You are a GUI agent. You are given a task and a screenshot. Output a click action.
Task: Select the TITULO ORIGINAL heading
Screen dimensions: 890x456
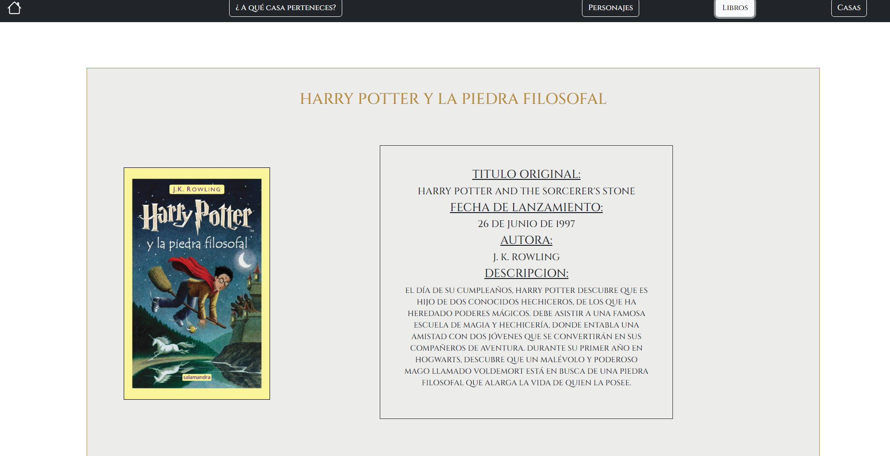526,174
